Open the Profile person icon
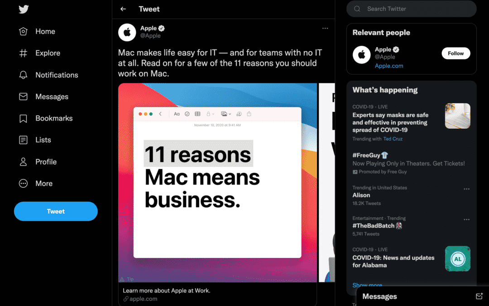The image size is (489, 306). pos(23,162)
